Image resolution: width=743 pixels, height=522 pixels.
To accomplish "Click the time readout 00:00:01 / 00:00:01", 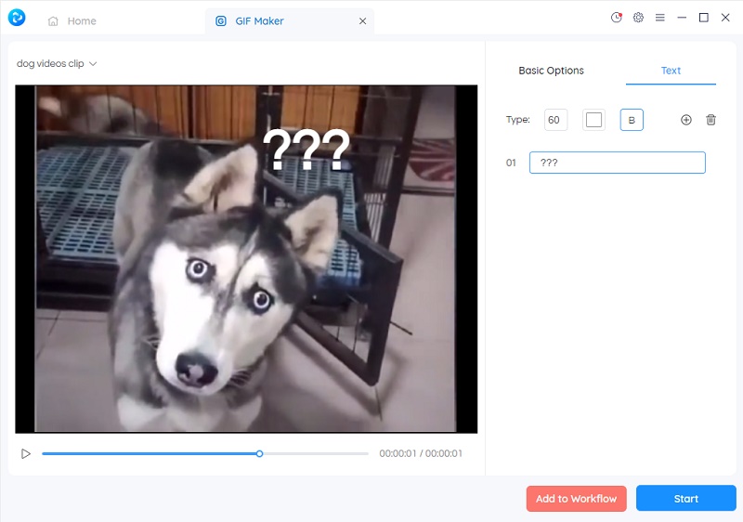I will [421, 453].
